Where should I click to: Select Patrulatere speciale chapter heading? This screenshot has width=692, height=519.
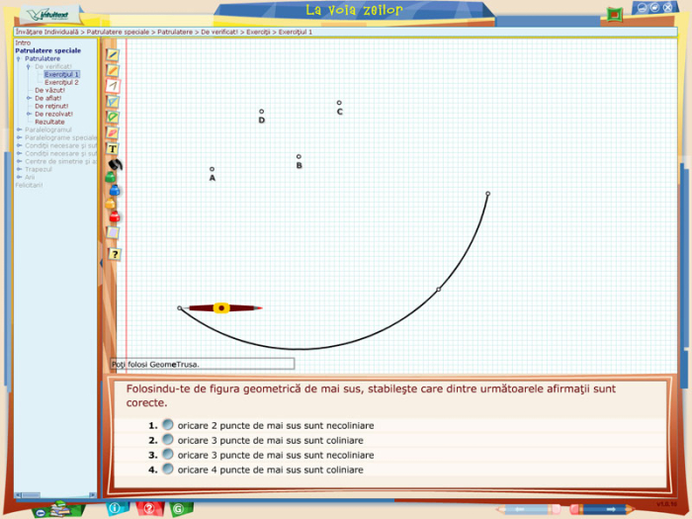coord(48,50)
